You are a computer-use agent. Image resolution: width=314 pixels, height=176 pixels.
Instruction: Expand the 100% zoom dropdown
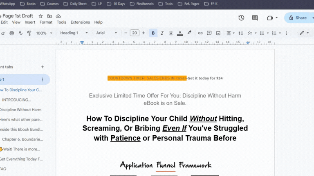pos(44,33)
